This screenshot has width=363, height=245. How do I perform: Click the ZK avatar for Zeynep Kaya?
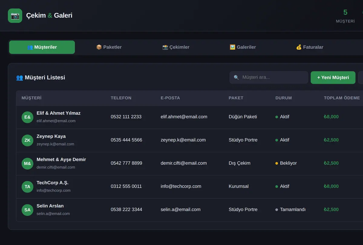[28, 140]
